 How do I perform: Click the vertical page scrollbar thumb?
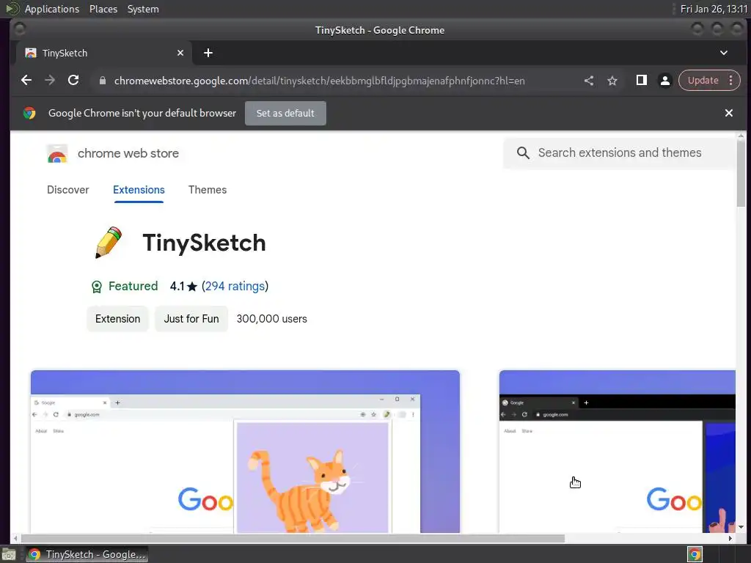coord(741,174)
